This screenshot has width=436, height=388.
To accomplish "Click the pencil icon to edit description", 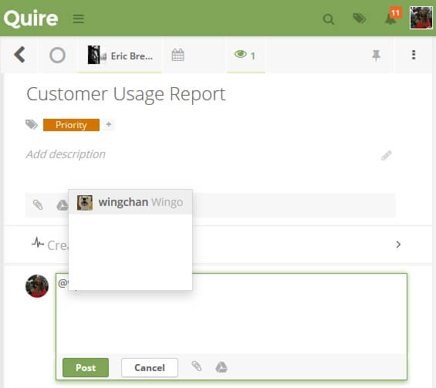I will pyautogui.click(x=387, y=155).
